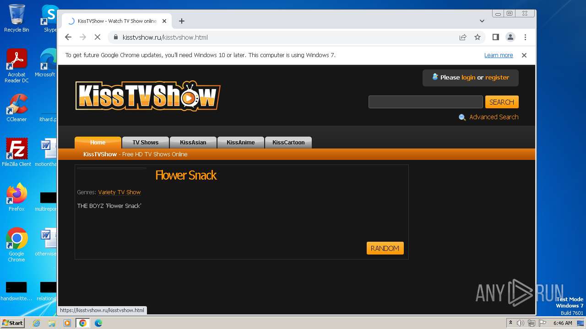Screen dimensions: 586x329
Task: Expand the tab search chevron
Action: tap(482, 21)
